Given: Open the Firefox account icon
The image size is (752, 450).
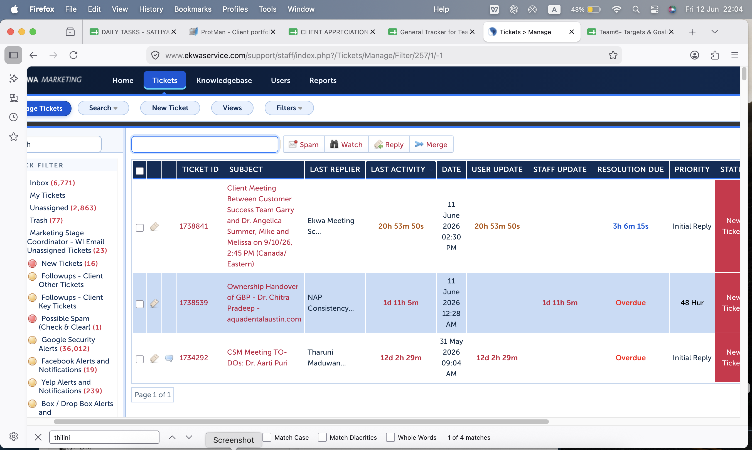Looking at the screenshot, I should click(694, 55).
